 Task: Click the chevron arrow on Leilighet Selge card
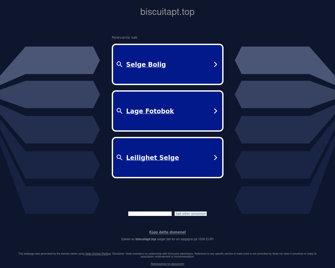(216, 158)
